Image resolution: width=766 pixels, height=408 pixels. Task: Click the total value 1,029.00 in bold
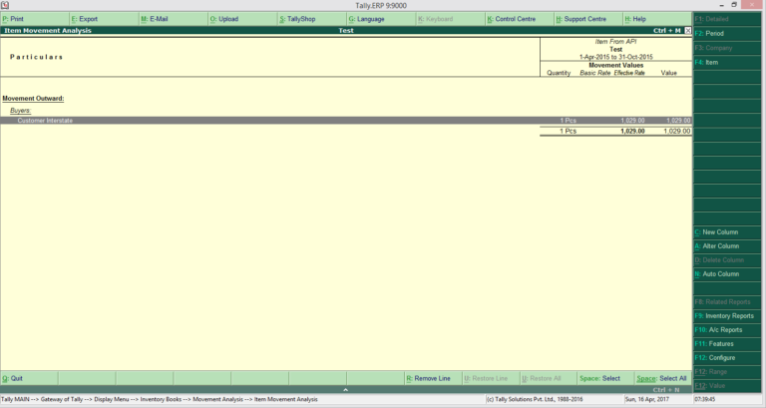click(632, 131)
